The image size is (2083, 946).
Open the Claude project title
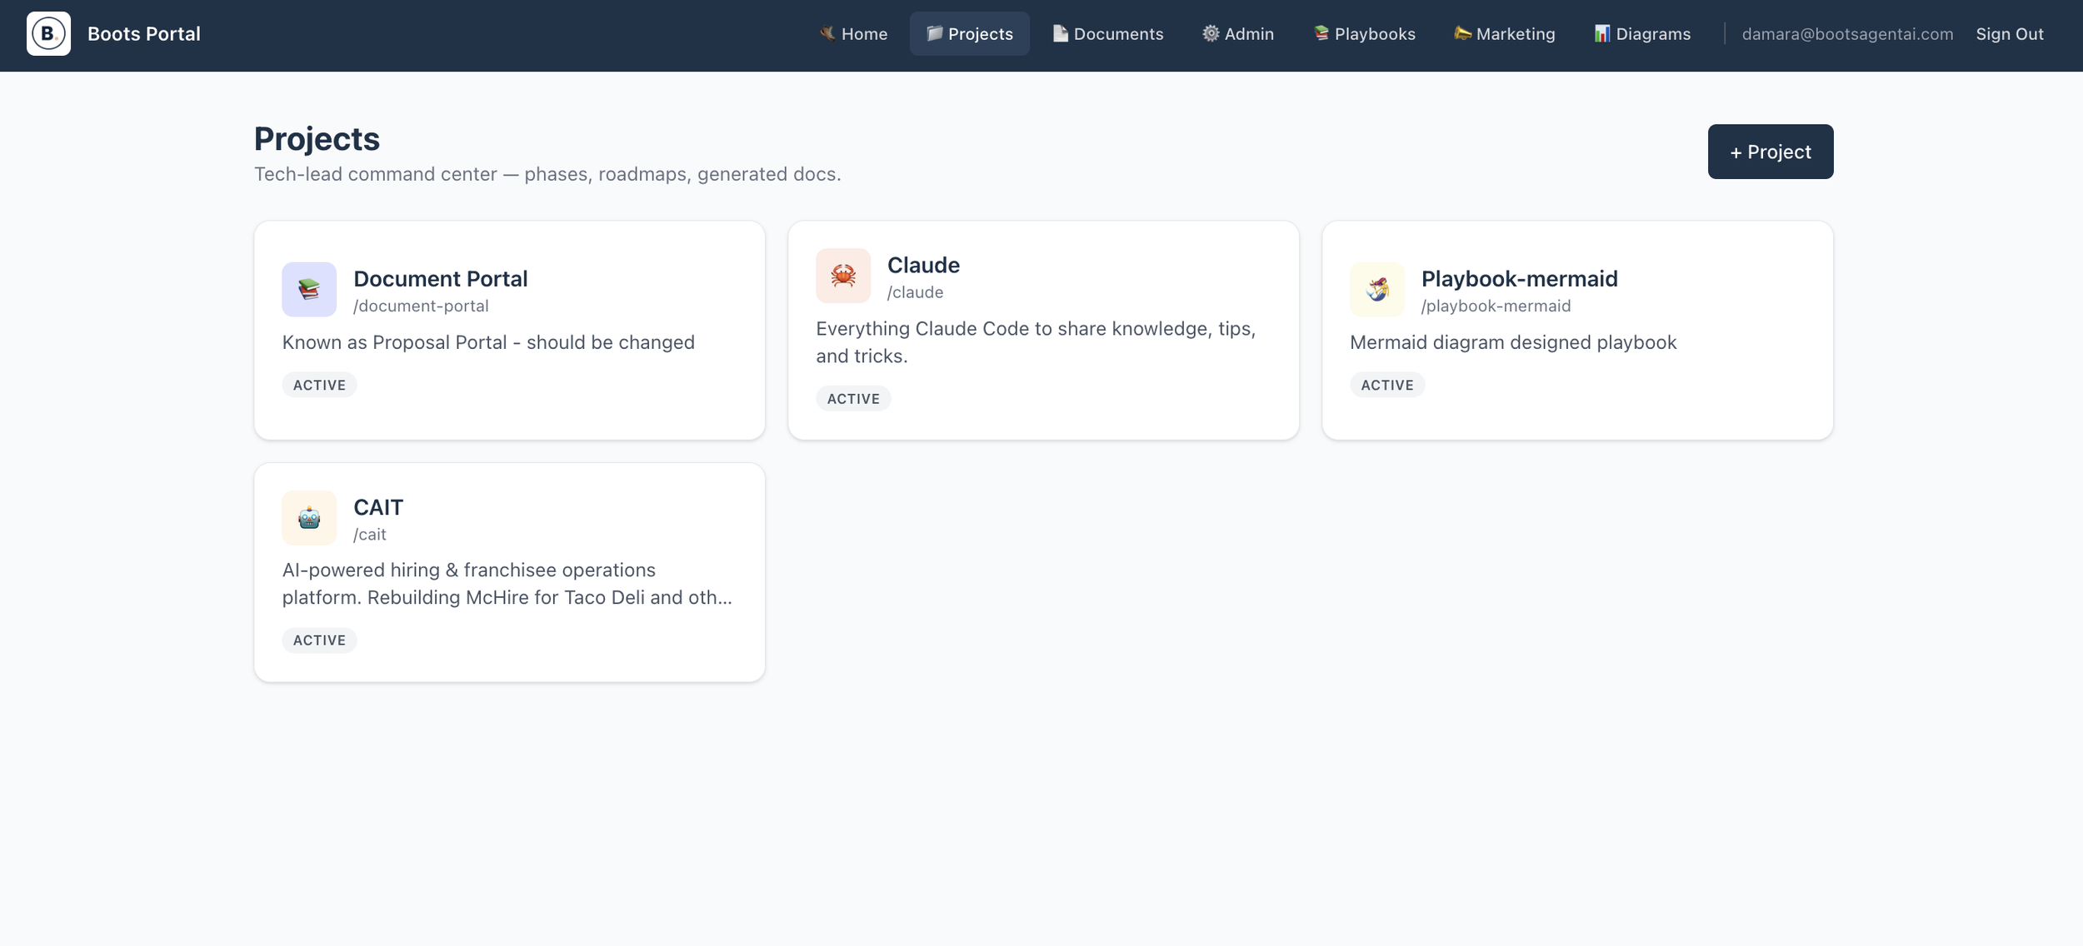(x=923, y=265)
